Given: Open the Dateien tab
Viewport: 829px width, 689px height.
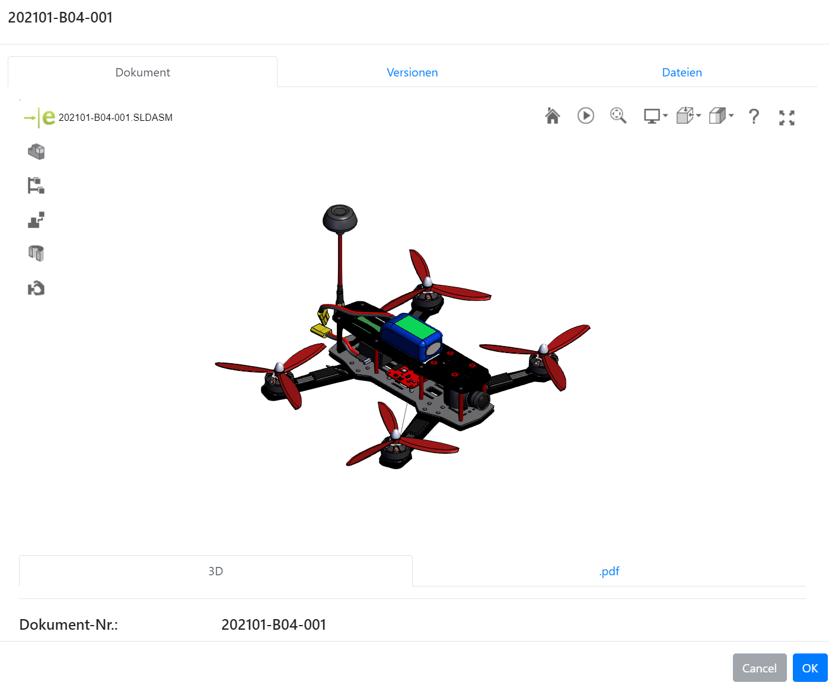Looking at the screenshot, I should click(682, 72).
